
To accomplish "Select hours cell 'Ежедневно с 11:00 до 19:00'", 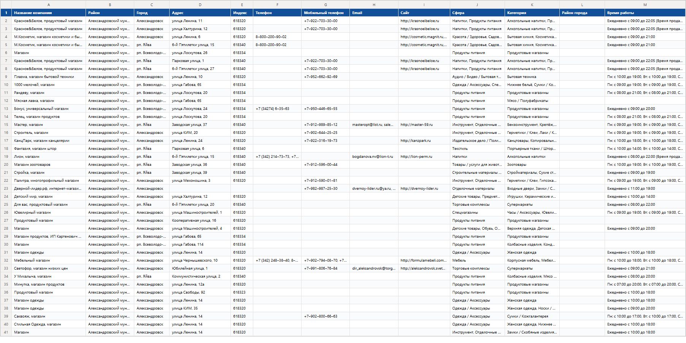I will (645, 189).
